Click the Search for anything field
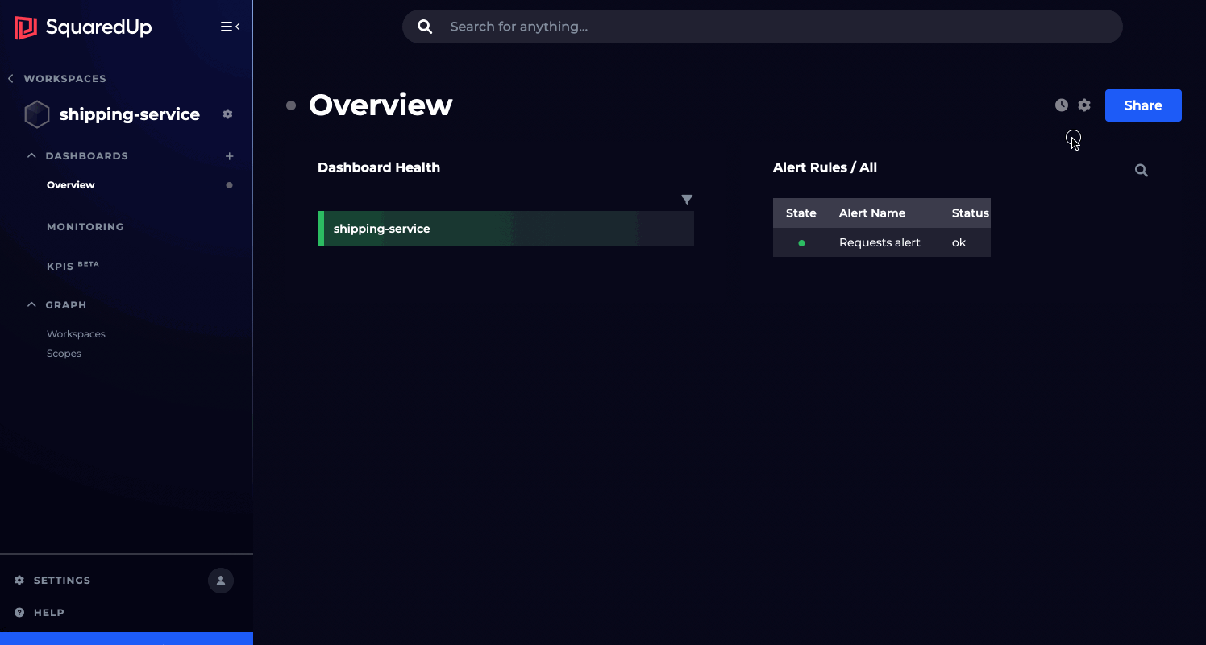1206x645 pixels. click(x=762, y=26)
